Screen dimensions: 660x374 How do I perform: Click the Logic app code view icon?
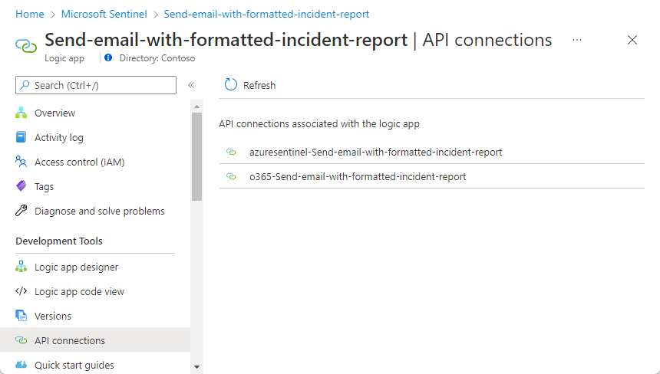(21, 292)
